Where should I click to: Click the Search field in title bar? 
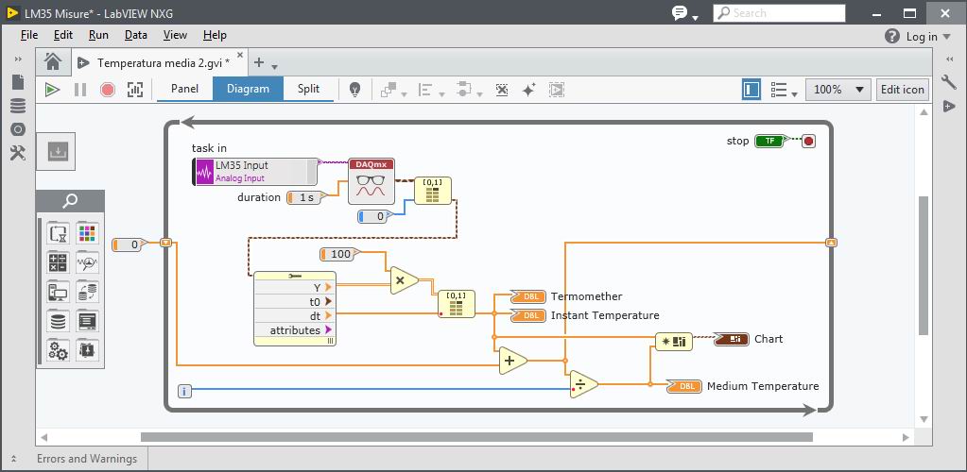point(779,13)
